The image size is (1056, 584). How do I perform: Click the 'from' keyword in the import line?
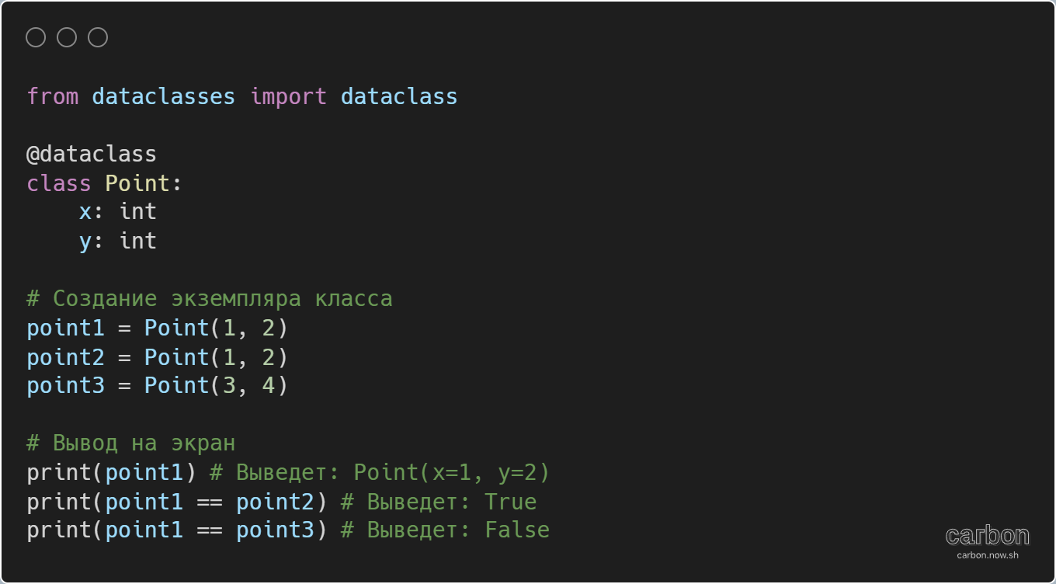point(53,96)
